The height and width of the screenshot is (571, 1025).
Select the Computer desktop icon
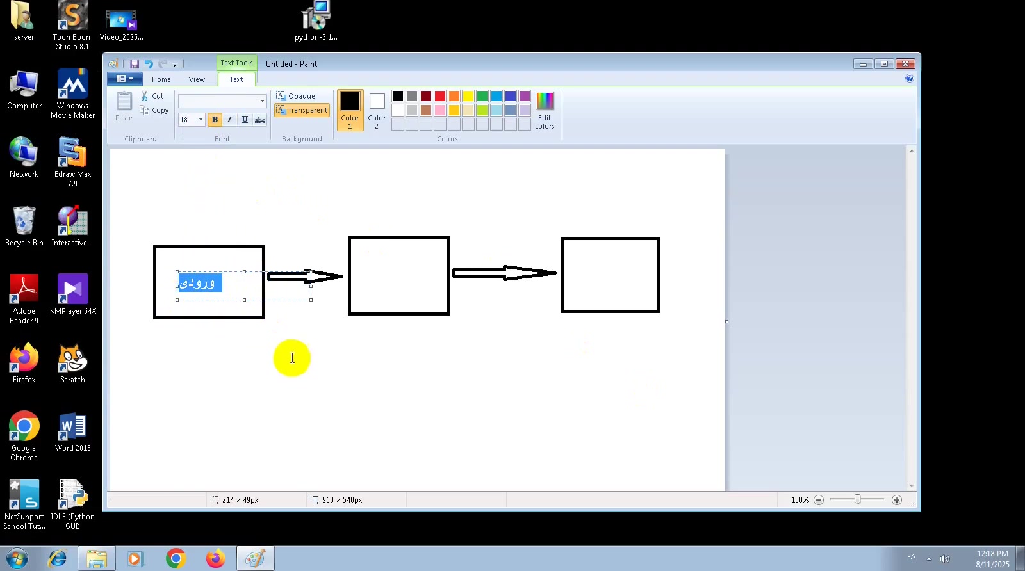pos(24,90)
